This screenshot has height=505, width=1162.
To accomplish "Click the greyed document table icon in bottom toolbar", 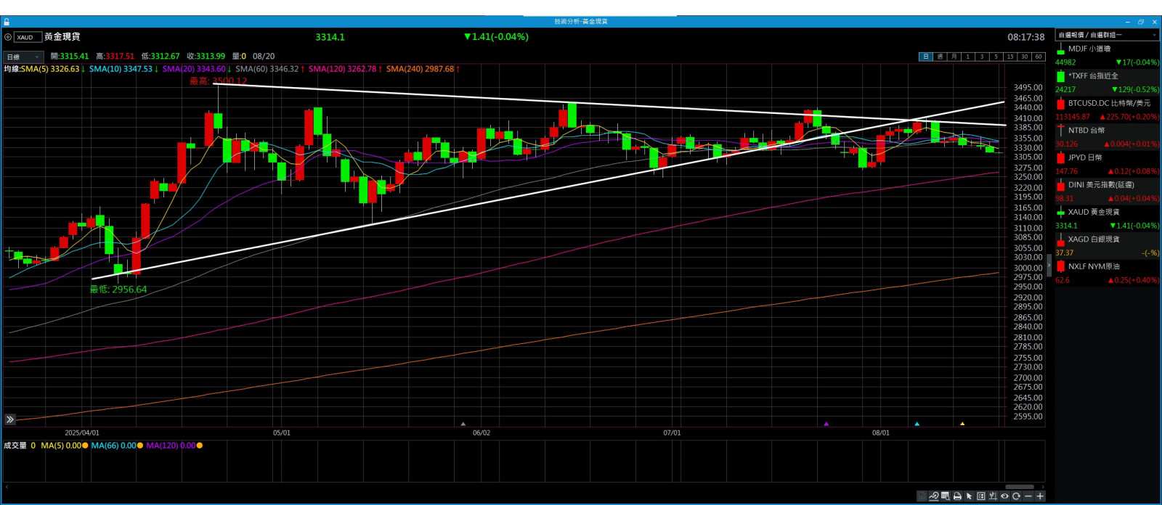I will pyautogui.click(x=922, y=496).
